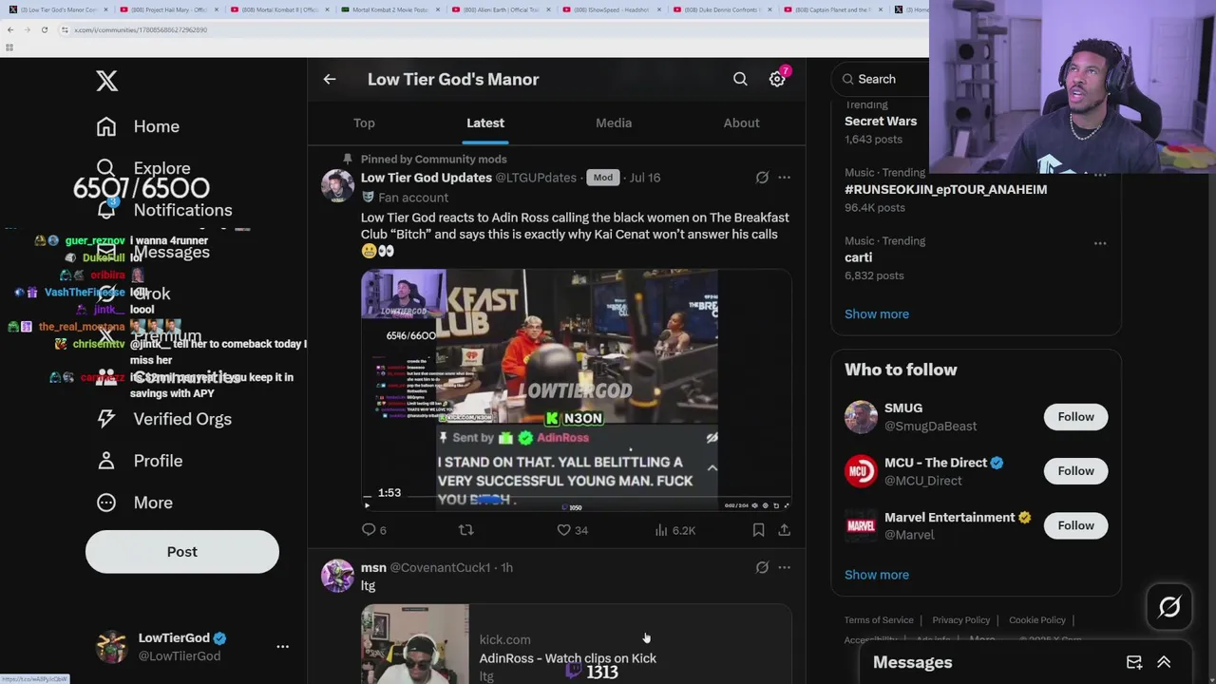Click the Grok icon on pinned post
Screen dimensions: 1216x684
tap(762, 178)
